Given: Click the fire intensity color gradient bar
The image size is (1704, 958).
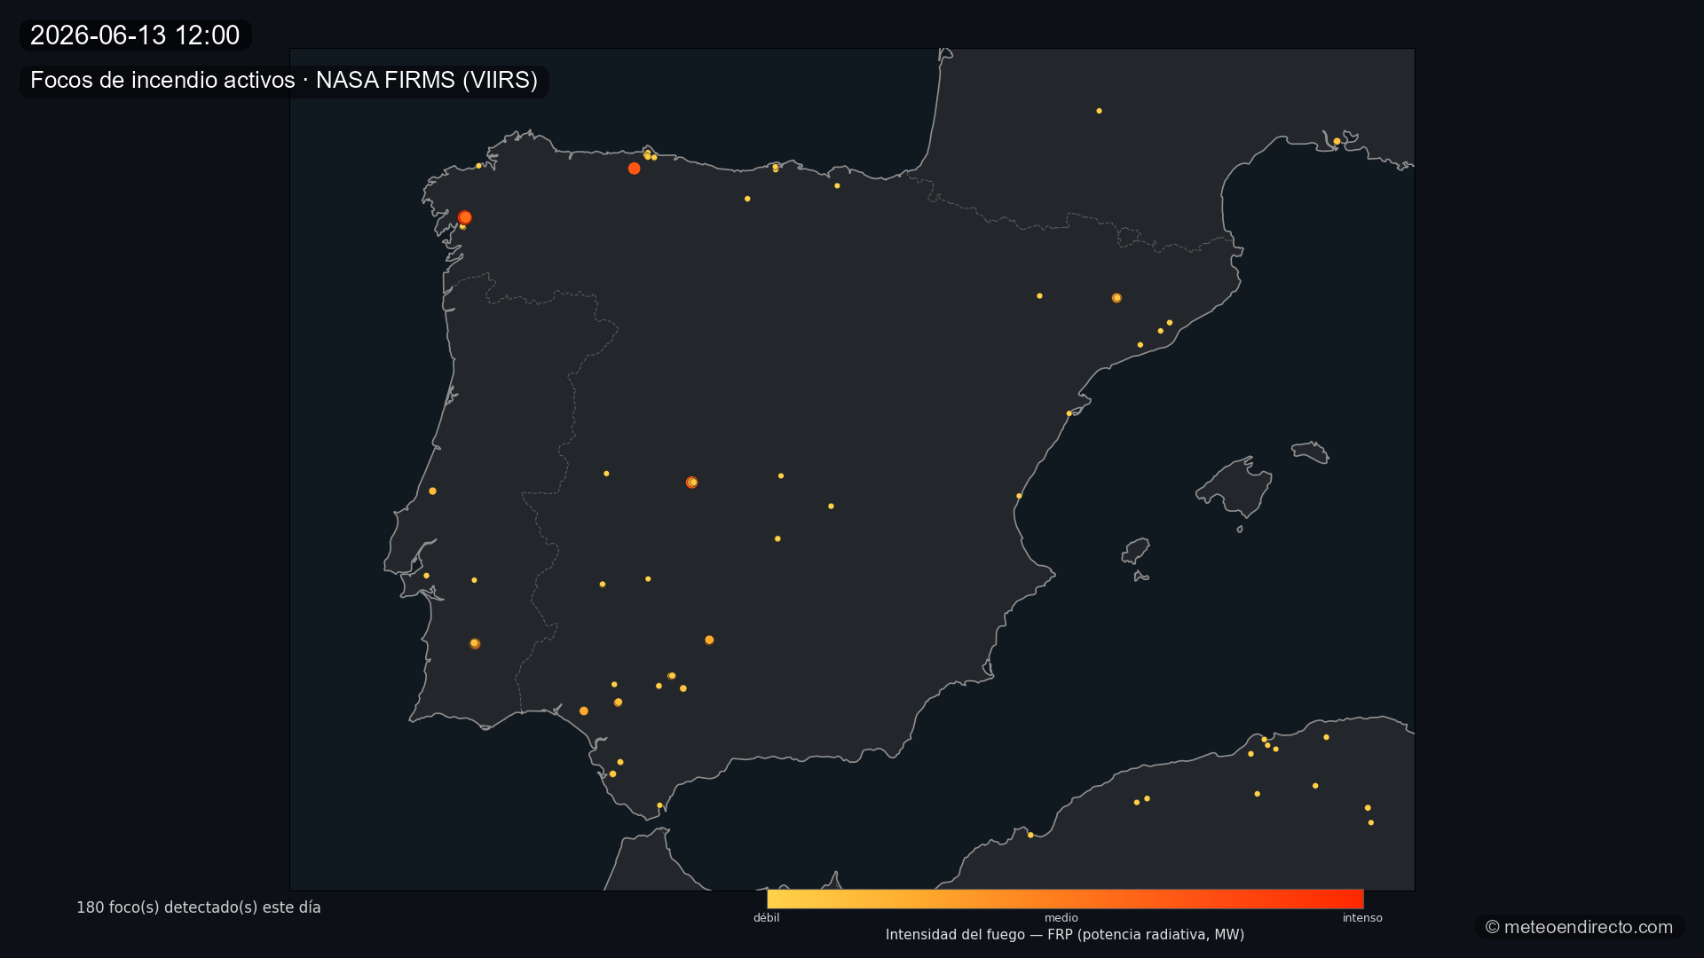Looking at the screenshot, I should pyautogui.click(x=1065, y=899).
